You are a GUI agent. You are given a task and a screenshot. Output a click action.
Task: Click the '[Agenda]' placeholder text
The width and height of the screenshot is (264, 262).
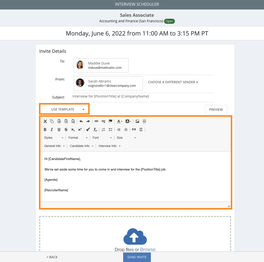point(51,180)
